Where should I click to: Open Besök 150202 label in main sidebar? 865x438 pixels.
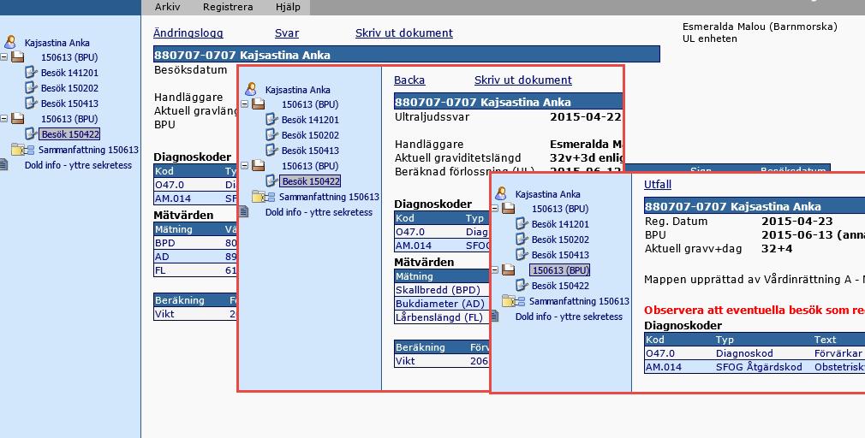[69, 87]
